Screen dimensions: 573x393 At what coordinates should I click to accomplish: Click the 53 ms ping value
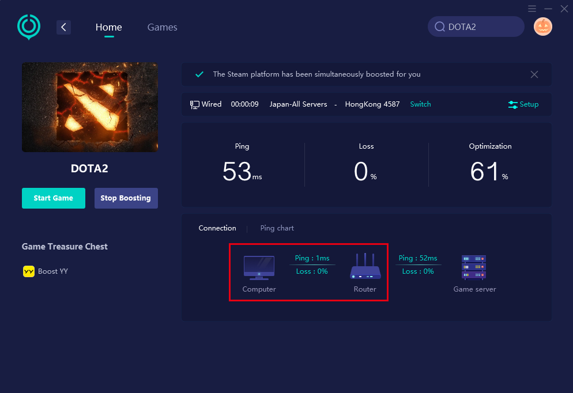(242, 171)
